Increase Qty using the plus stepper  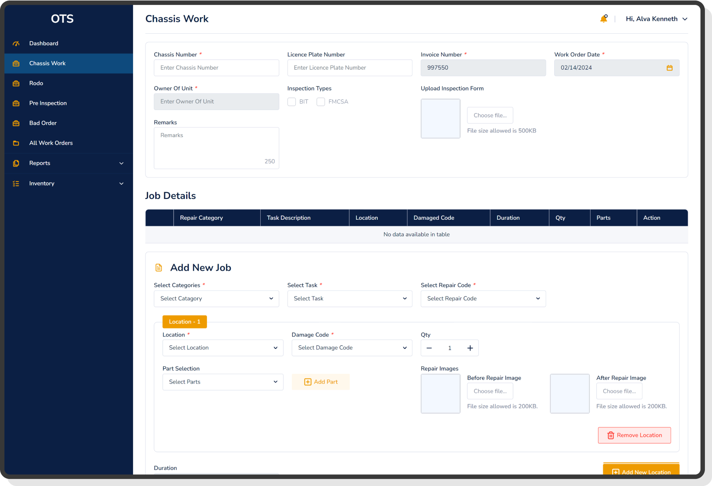point(470,348)
